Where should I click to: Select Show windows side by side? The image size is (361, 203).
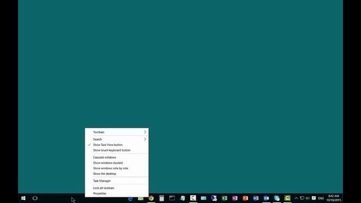coord(117,168)
